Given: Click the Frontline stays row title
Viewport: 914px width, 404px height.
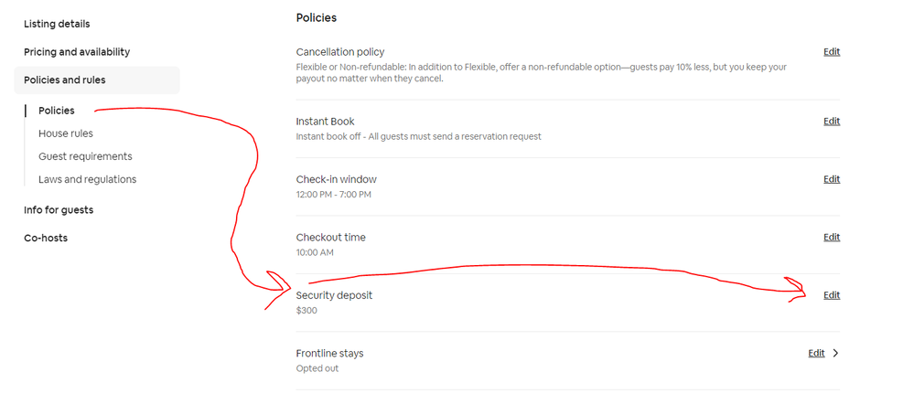Looking at the screenshot, I should (329, 354).
